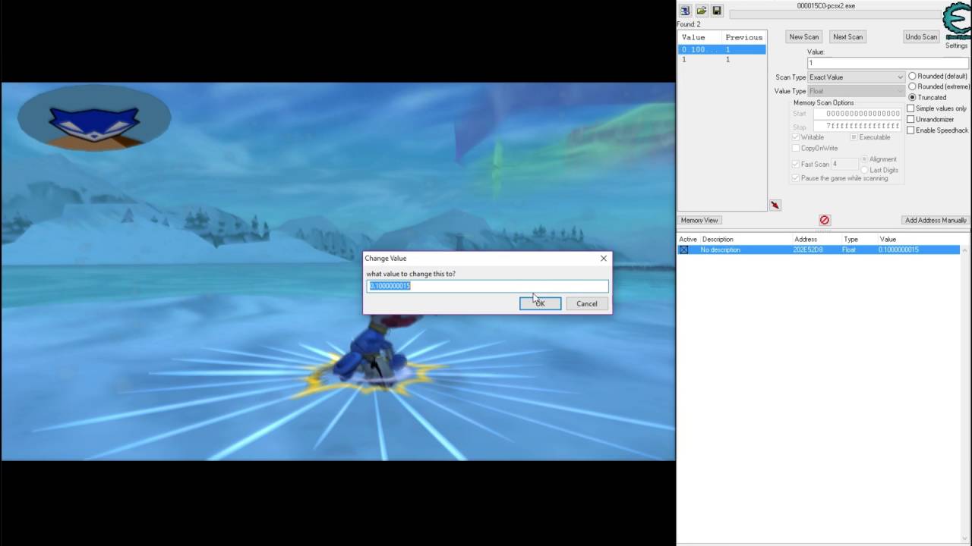Enable the Simple values only checkbox
Image resolution: width=972 pixels, height=546 pixels.
click(911, 108)
